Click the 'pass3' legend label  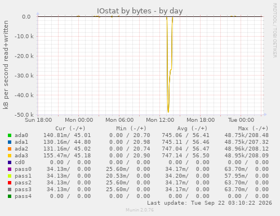pyautogui.click(x=23, y=189)
